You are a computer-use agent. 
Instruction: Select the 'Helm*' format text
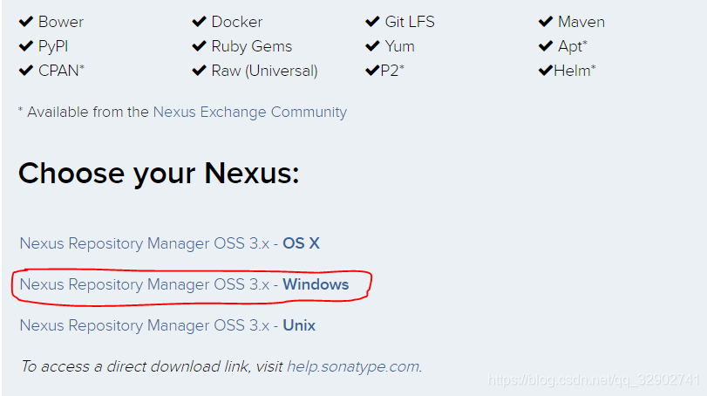[x=574, y=71]
